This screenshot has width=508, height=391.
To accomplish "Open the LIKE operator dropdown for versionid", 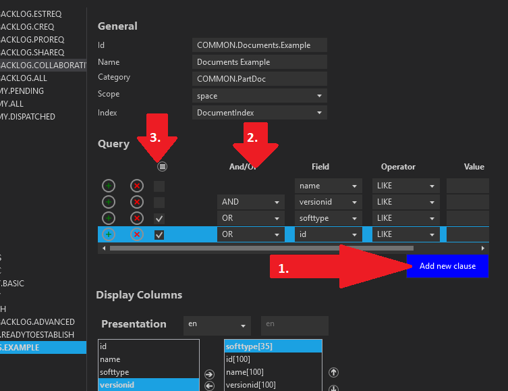I will [x=406, y=202].
